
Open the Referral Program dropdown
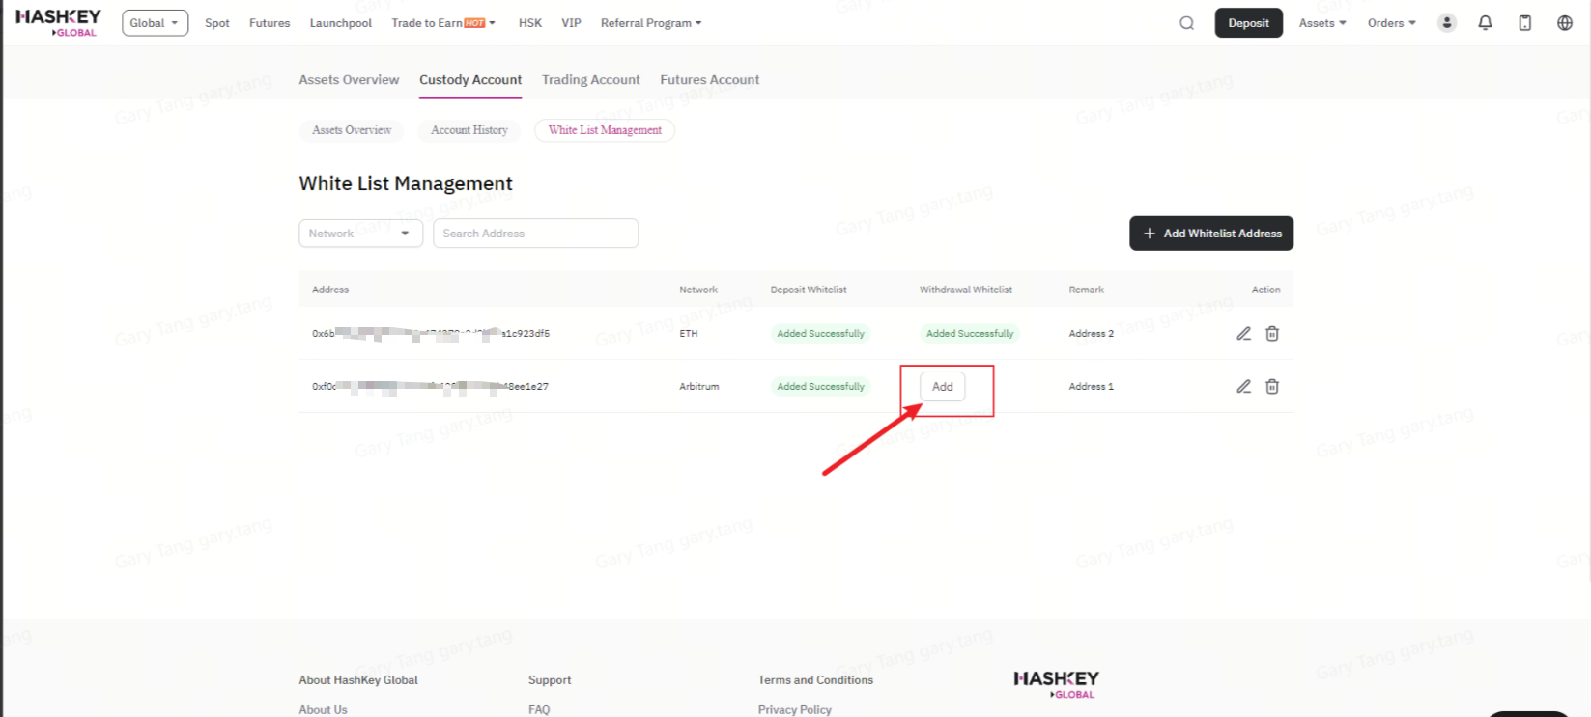650,23
